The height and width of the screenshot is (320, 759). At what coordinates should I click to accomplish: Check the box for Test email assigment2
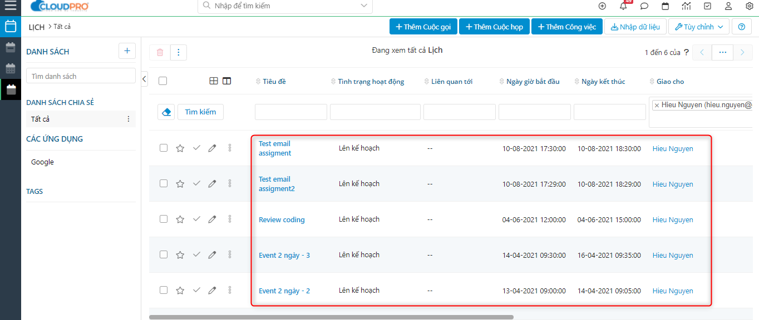[x=164, y=183]
